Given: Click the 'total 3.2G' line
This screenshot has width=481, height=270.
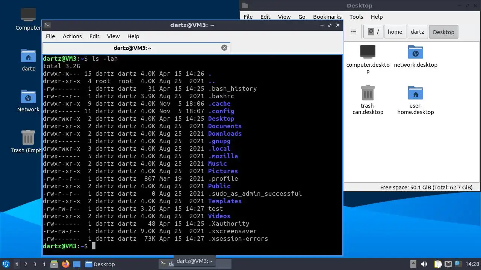Looking at the screenshot, I should (x=62, y=66).
